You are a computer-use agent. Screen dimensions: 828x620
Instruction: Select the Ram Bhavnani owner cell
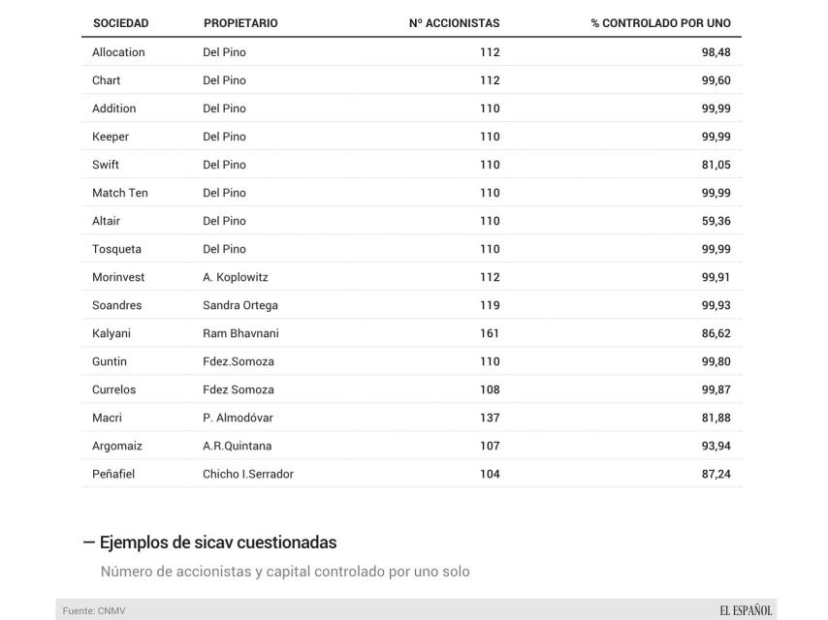click(x=240, y=333)
